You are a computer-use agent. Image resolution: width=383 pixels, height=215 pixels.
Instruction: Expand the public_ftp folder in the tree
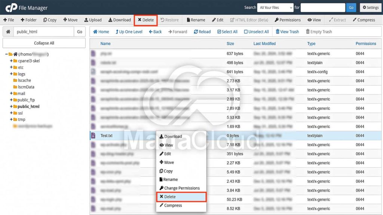(x=11, y=100)
